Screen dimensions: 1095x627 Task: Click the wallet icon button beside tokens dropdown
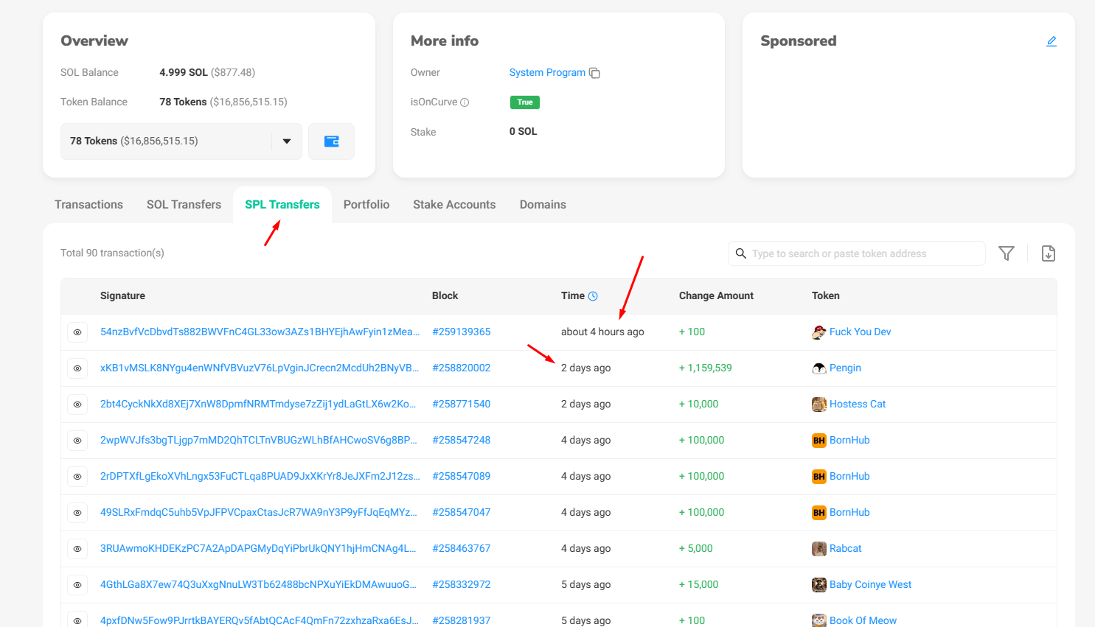pyautogui.click(x=331, y=141)
